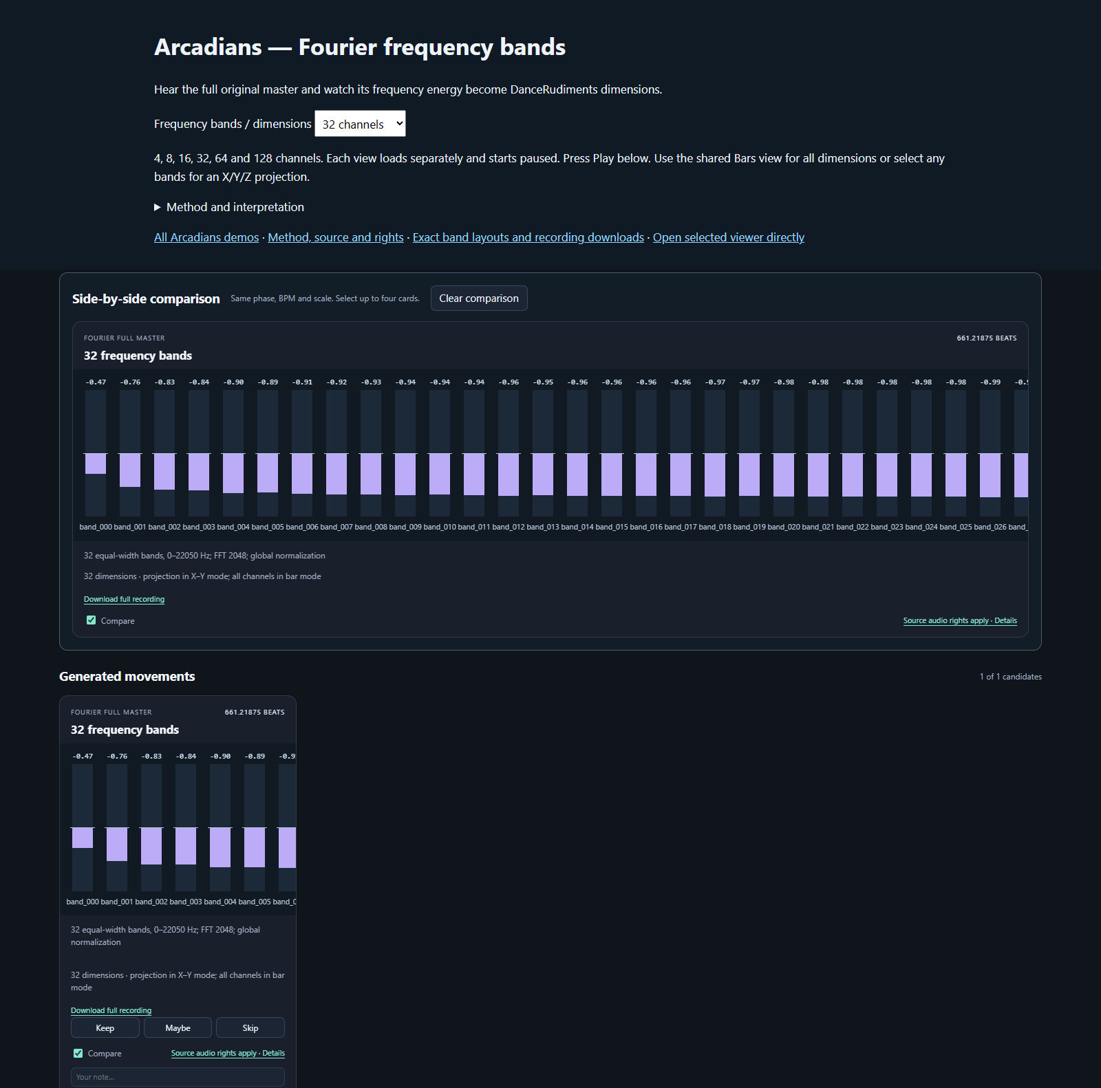Open Source audio rights Details in comparison panel
The width and height of the screenshot is (1101, 1088).
tap(960, 620)
